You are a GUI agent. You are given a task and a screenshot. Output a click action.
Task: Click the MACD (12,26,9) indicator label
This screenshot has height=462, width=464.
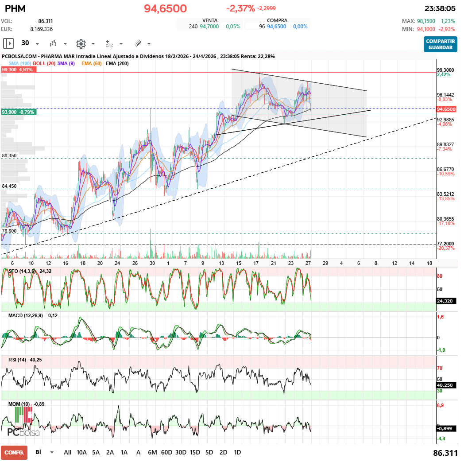[25, 315]
